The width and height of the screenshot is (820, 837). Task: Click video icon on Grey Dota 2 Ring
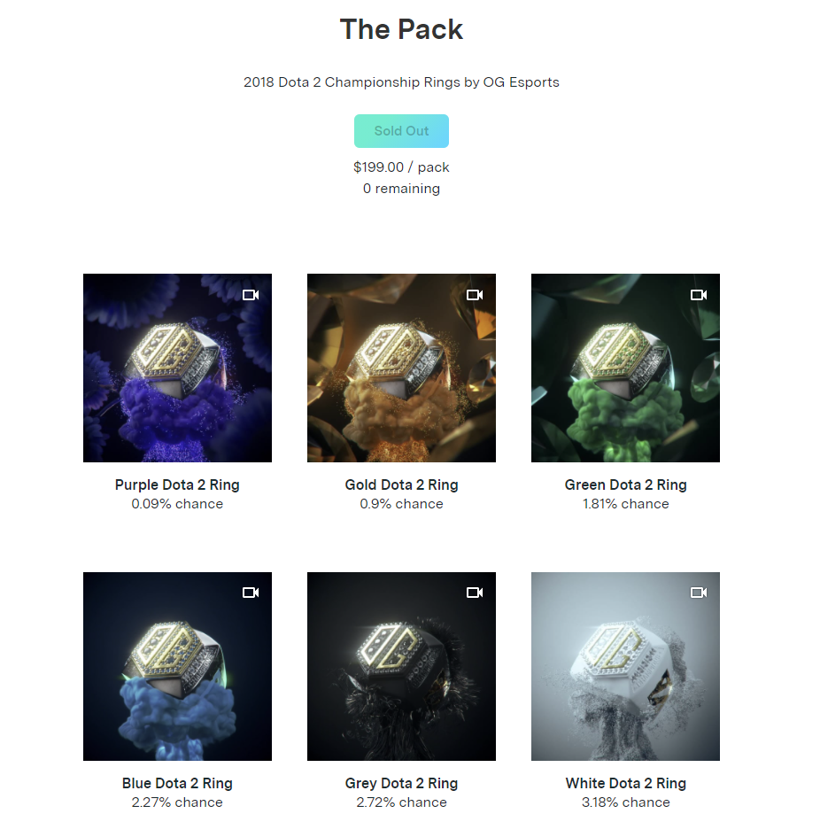pos(475,593)
